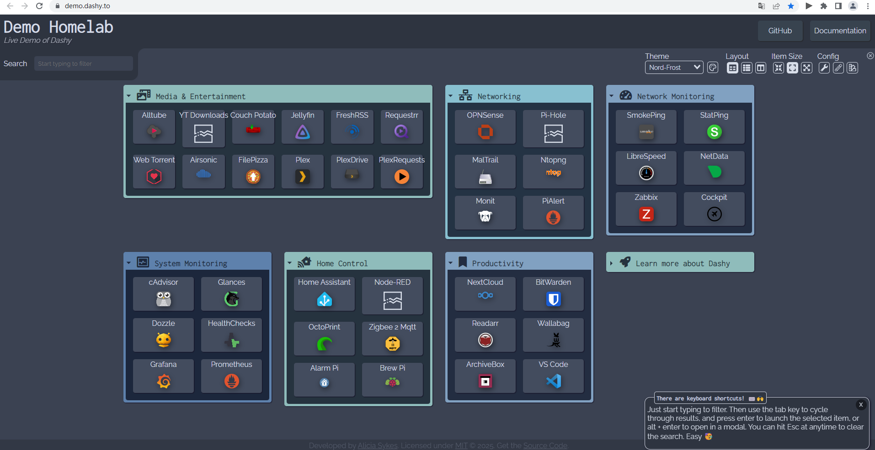
Task: Open LibreSpeed speedometer tile
Action: pos(646,167)
